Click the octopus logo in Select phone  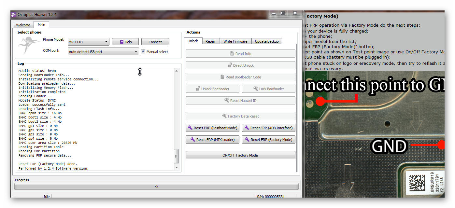pos(29,45)
